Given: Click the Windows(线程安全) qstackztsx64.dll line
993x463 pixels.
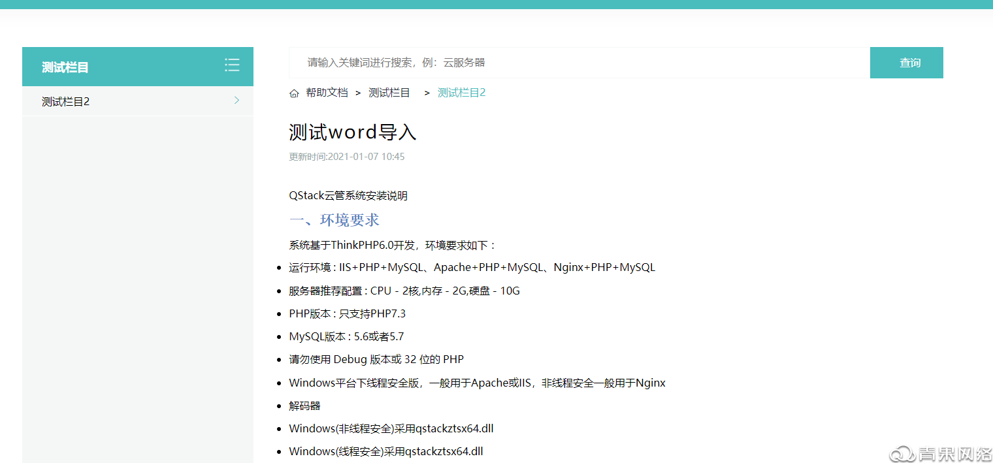Looking at the screenshot, I should [x=386, y=452].
